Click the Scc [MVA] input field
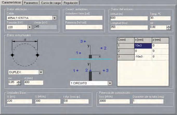The height and width of the screenshot is (115, 177). 113,101
